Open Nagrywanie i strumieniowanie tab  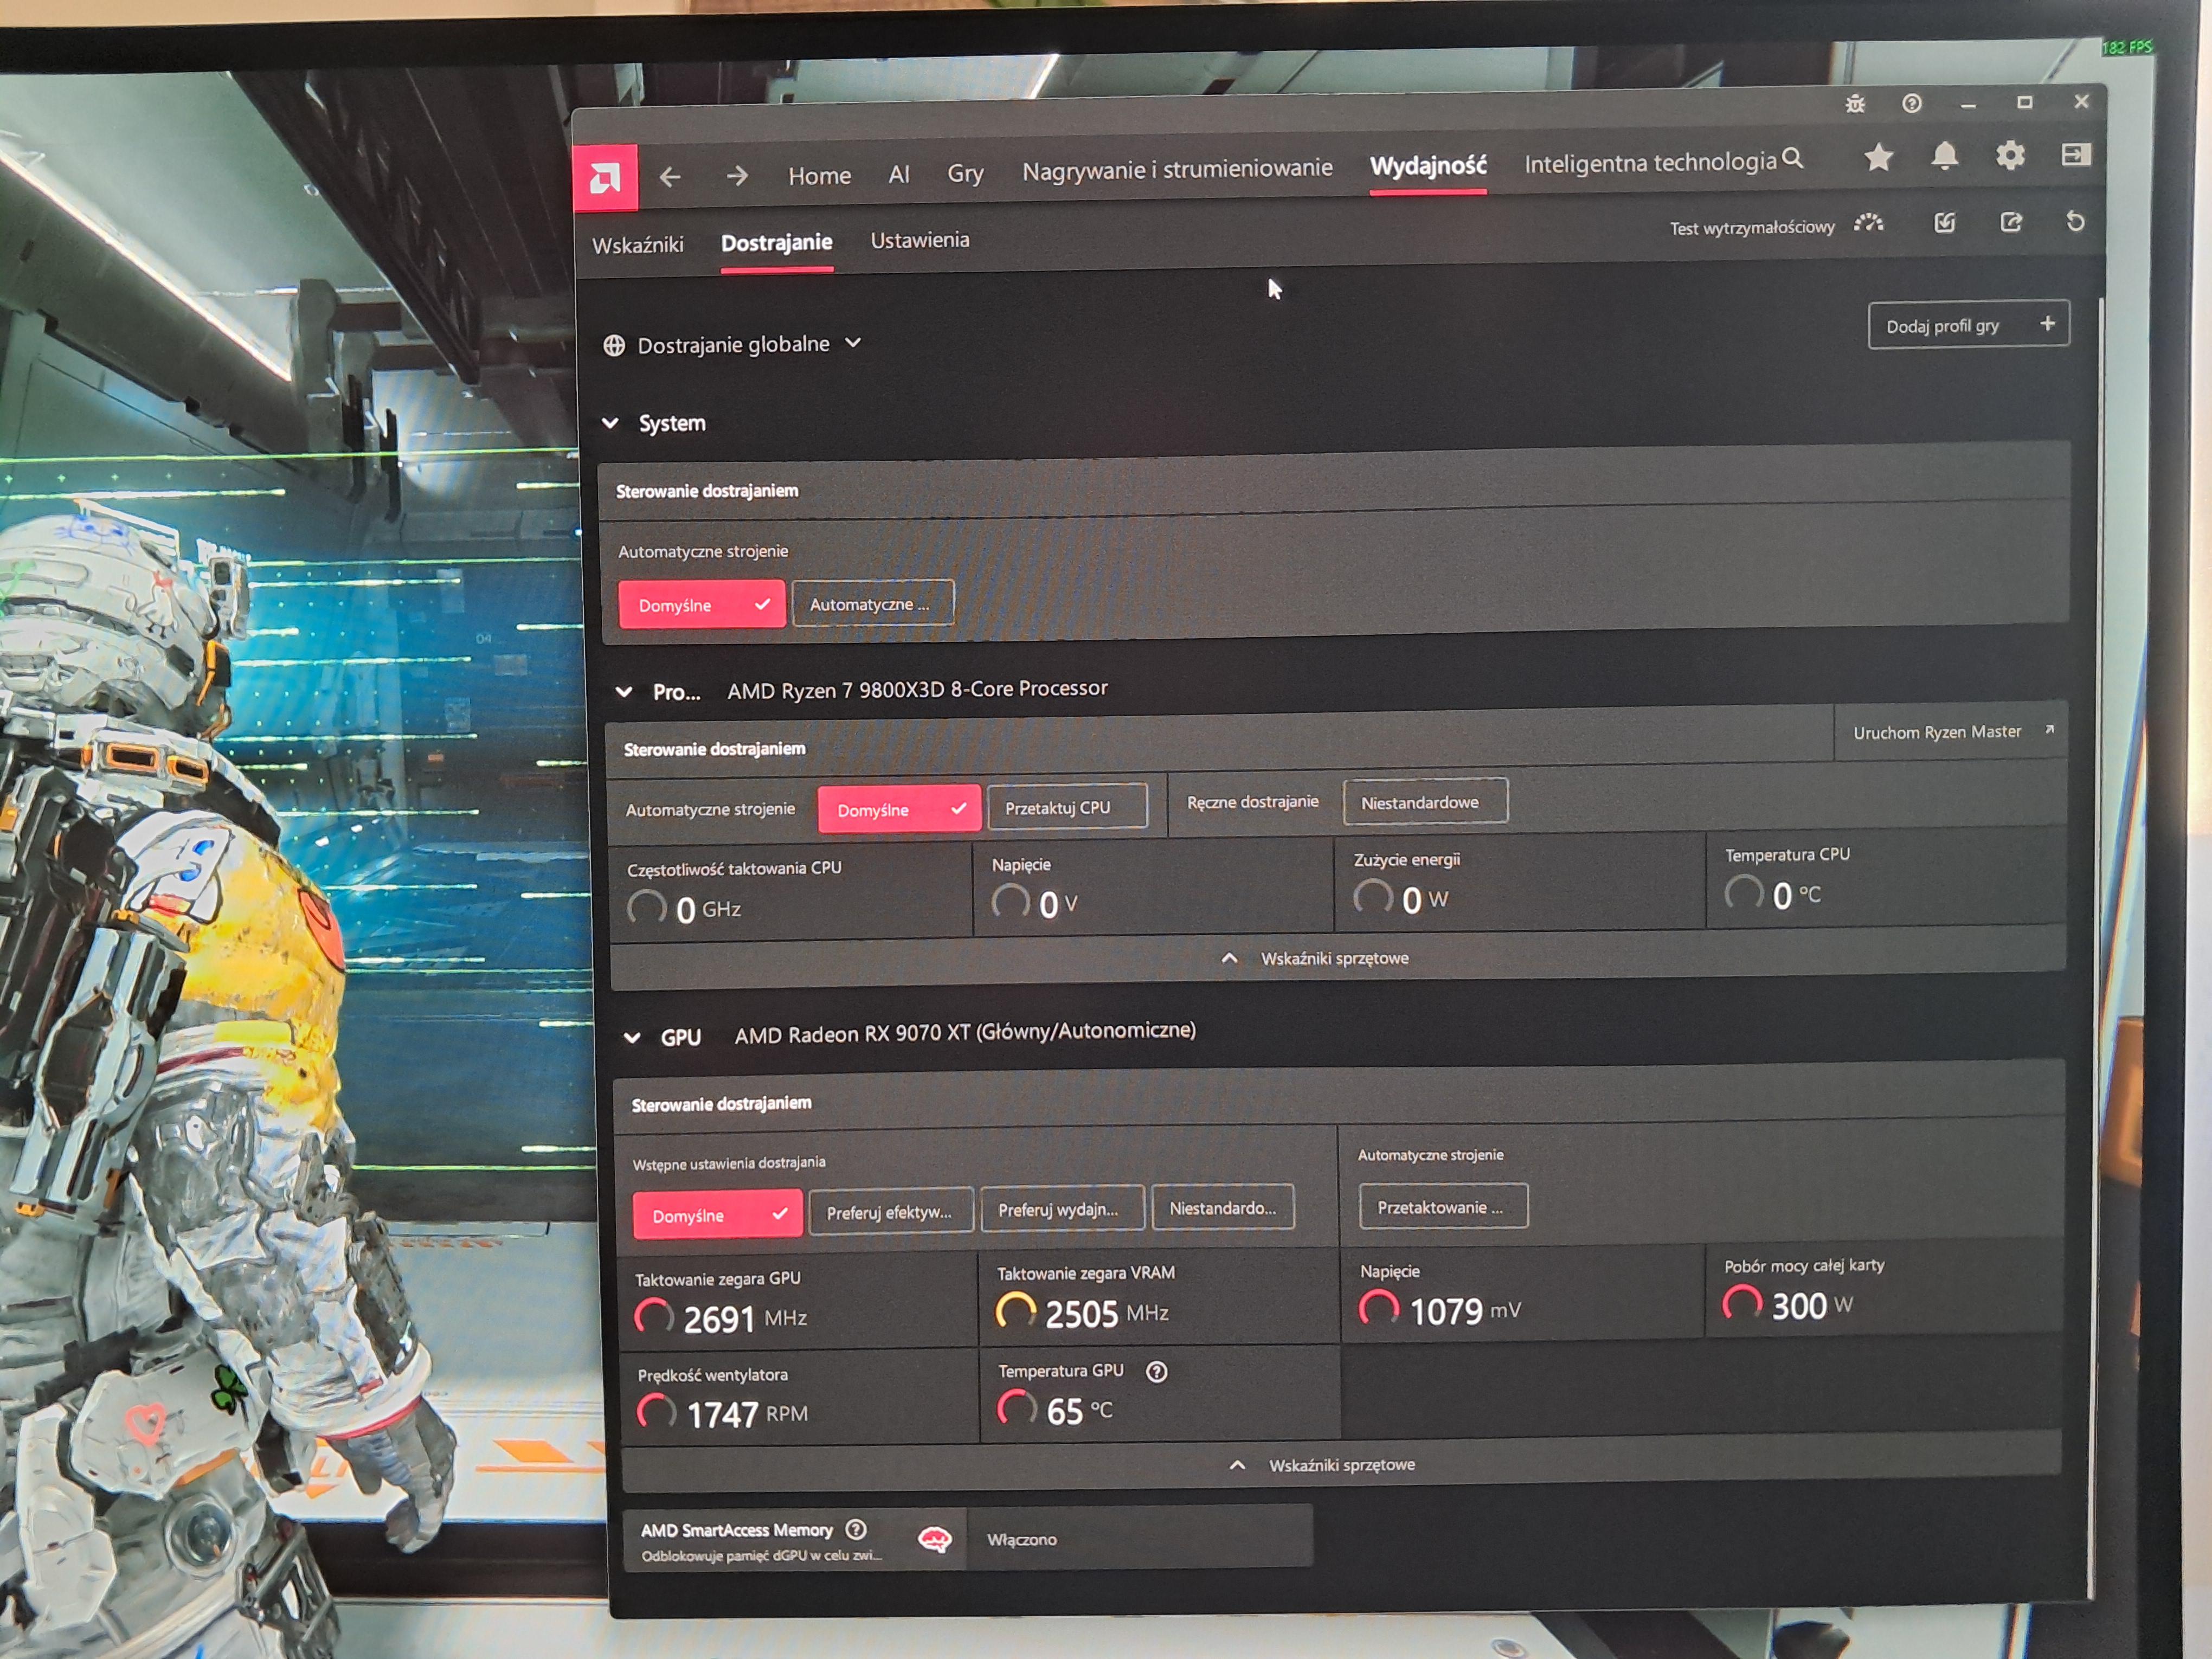(1177, 169)
